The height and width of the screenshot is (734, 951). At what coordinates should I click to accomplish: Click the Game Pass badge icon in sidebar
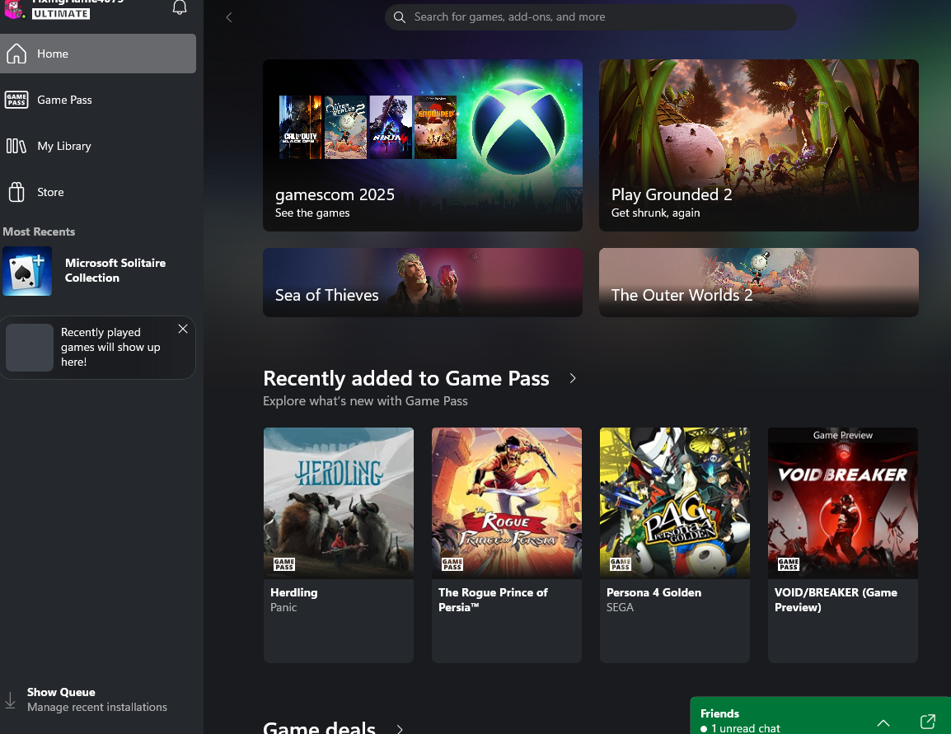(16, 100)
